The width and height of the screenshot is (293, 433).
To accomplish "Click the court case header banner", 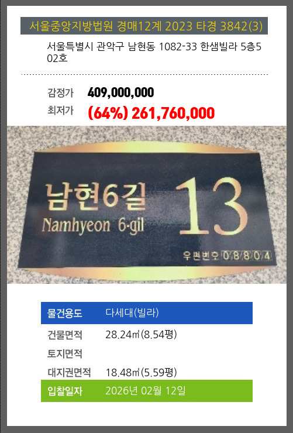I will click(x=144, y=26).
